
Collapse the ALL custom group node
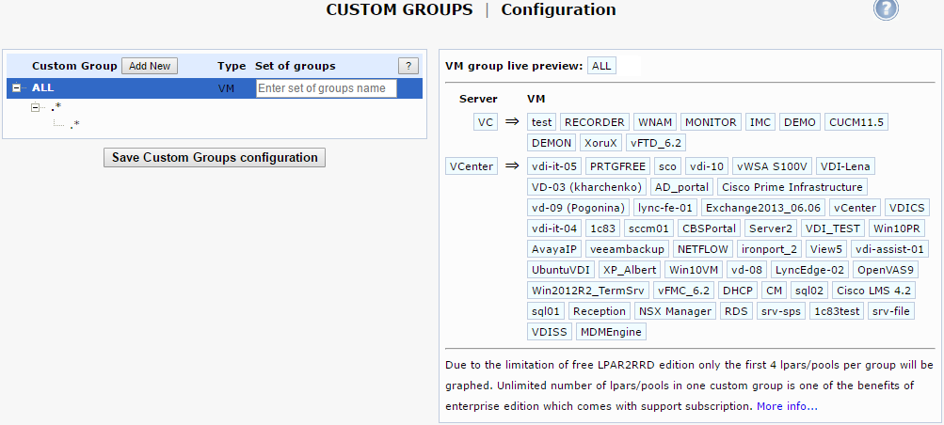tap(17, 87)
